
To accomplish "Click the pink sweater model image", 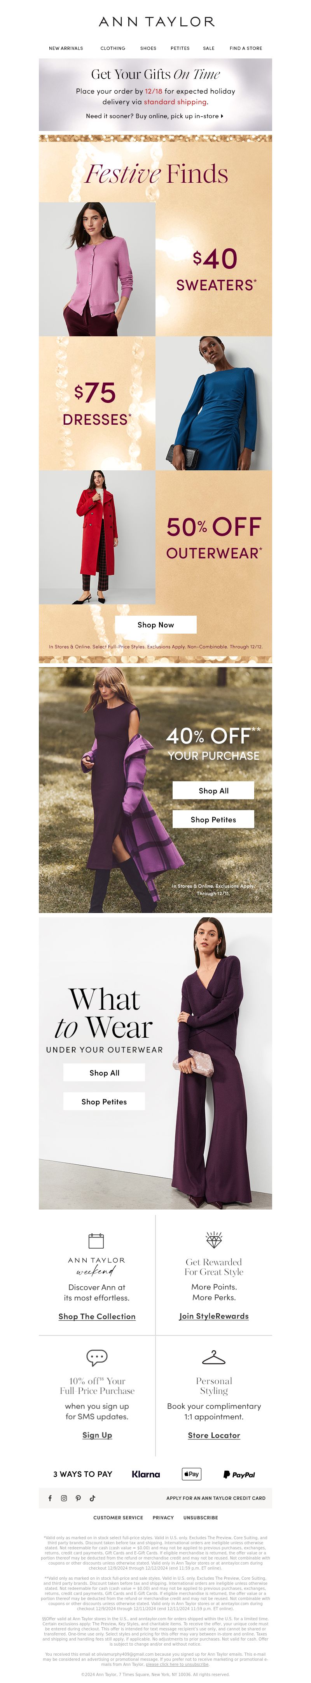I will [97, 268].
